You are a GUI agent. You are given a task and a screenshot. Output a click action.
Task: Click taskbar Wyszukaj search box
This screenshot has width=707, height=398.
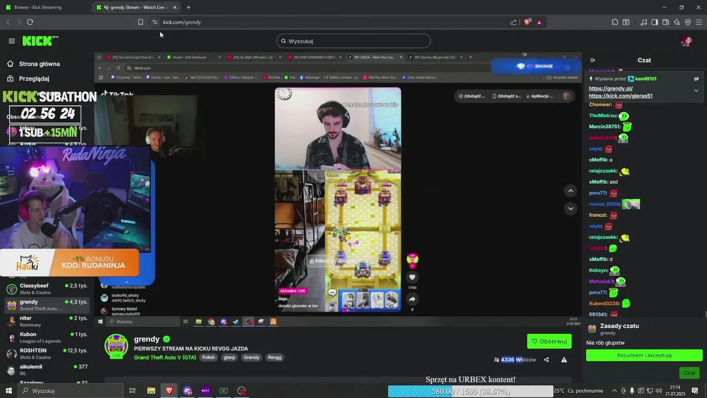pyautogui.click(x=71, y=391)
